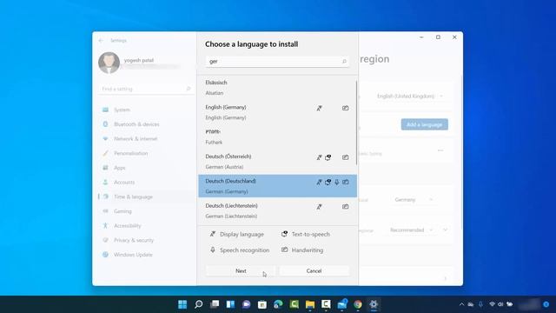Screen dimensions: 556x313
Task: Click handwriting icon on English (Germany) row
Action: point(345,108)
